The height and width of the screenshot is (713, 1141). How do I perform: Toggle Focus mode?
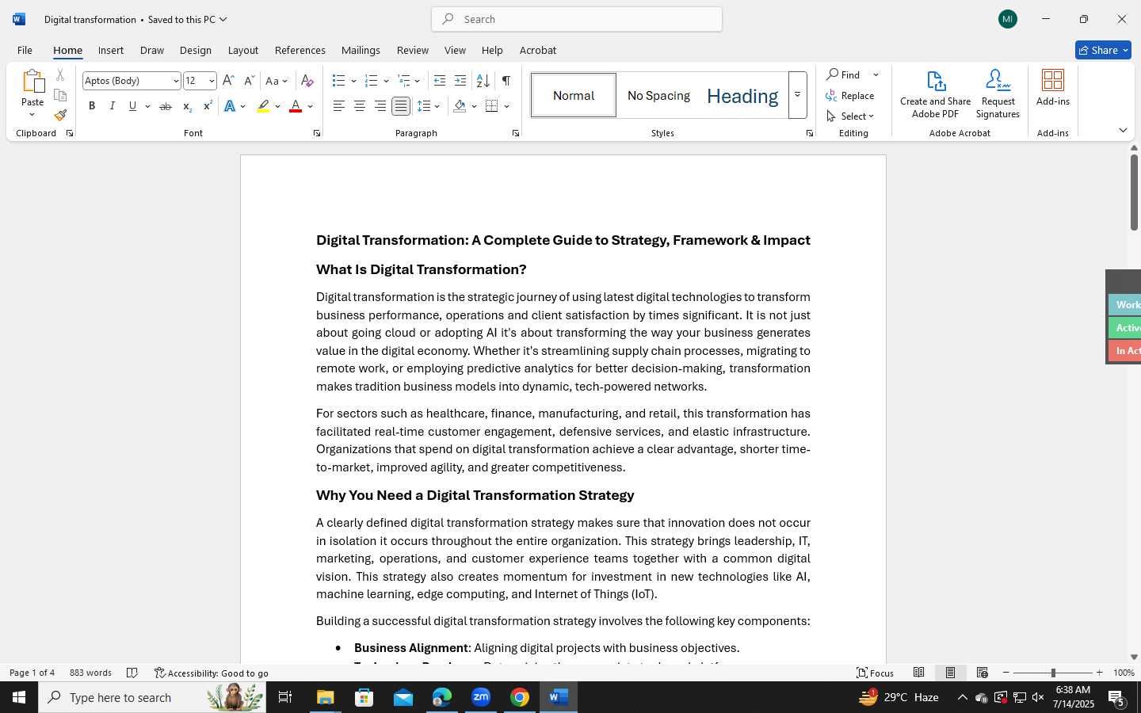click(x=876, y=673)
